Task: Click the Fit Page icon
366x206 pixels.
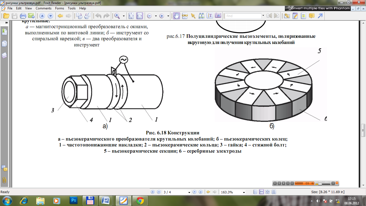Action: coord(131,16)
